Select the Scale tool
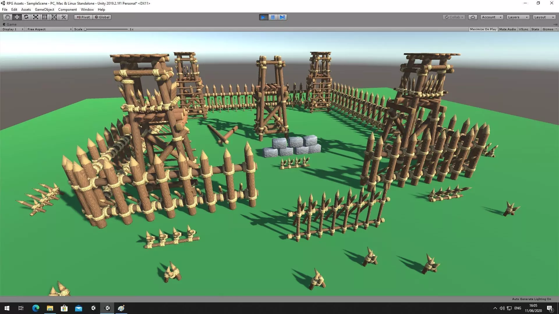The height and width of the screenshot is (314, 559). pyautogui.click(x=36, y=17)
